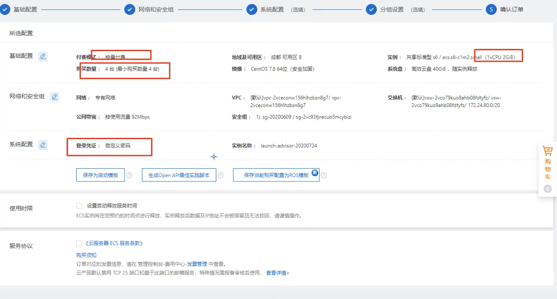This screenshot has width=557, height=299.
Task: Click the help icon after 保存为启动模板
Action: click(x=129, y=175)
